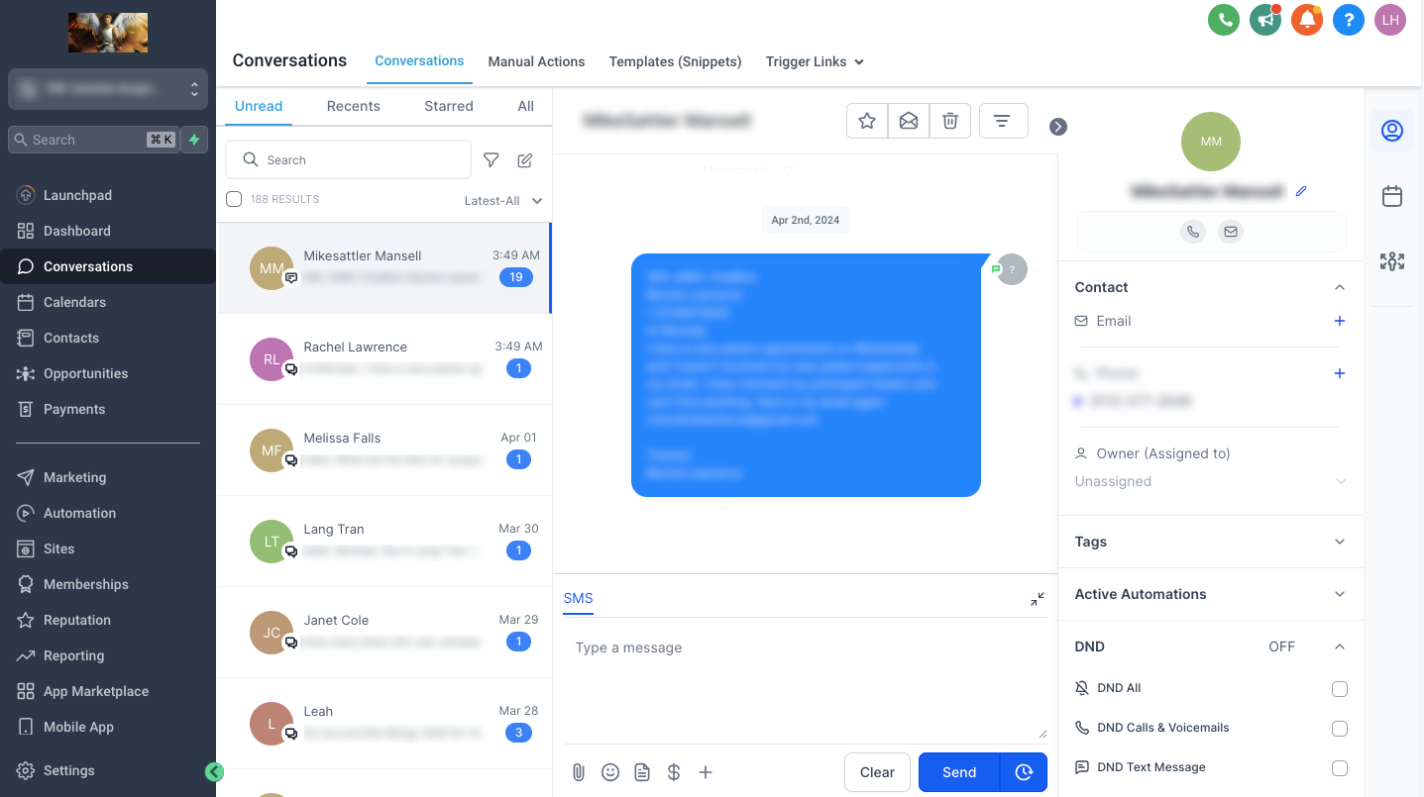
Task: Click the Type a message field
Action: 803,683
